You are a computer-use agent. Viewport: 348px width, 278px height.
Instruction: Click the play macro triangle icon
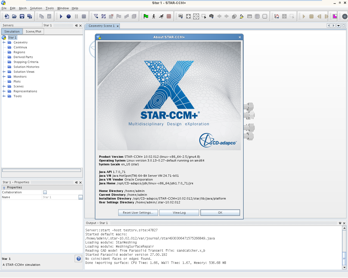coord(61,16)
